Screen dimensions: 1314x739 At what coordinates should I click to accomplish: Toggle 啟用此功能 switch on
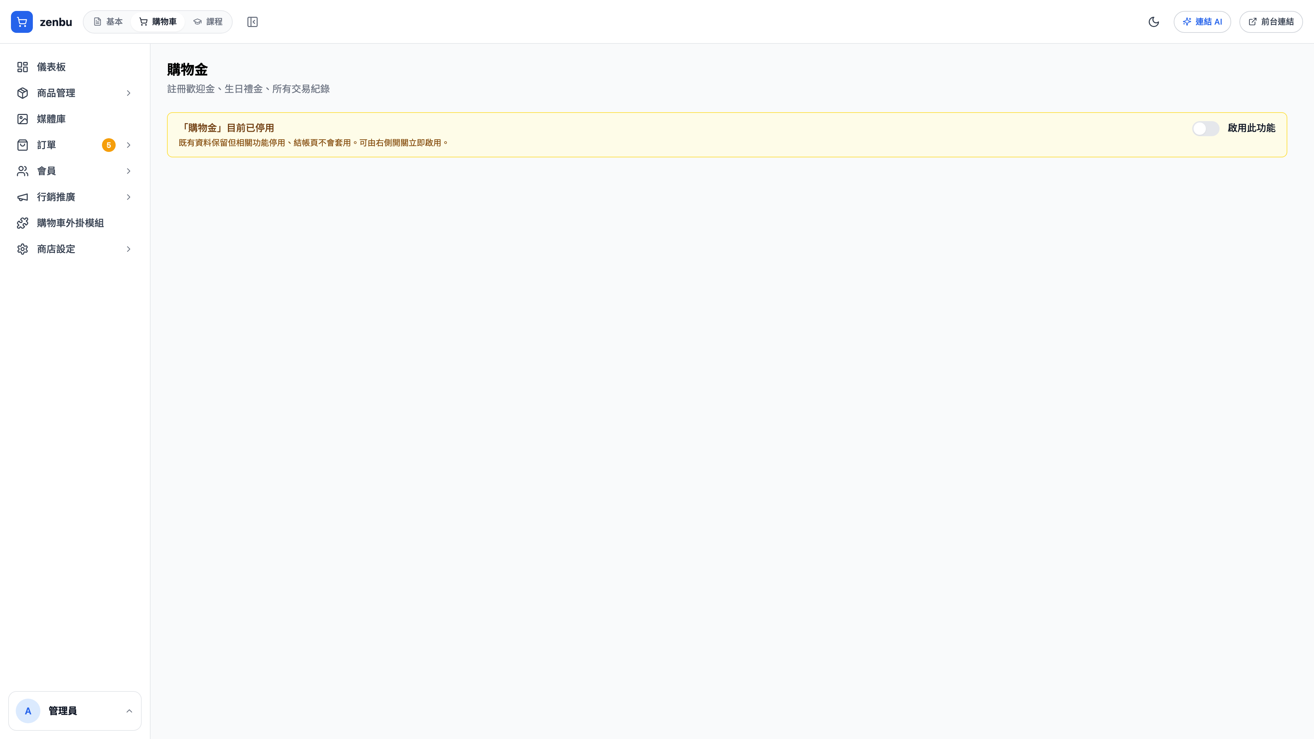(x=1206, y=129)
